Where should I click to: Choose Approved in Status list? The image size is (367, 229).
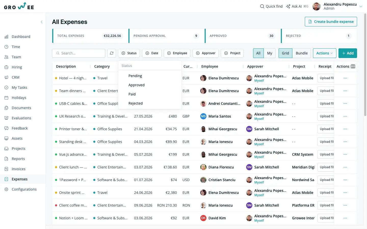pyautogui.click(x=150, y=85)
